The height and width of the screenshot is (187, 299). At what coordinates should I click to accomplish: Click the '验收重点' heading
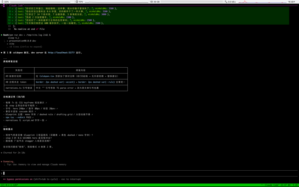click(8, 129)
